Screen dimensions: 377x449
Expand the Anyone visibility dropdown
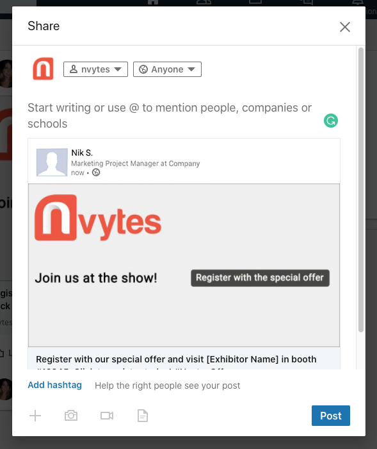(x=167, y=69)
